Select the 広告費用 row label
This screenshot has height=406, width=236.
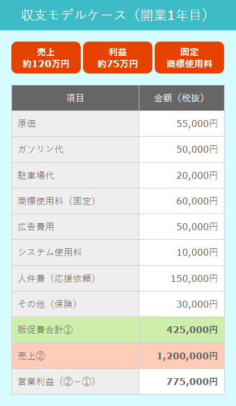pos(36,227)
